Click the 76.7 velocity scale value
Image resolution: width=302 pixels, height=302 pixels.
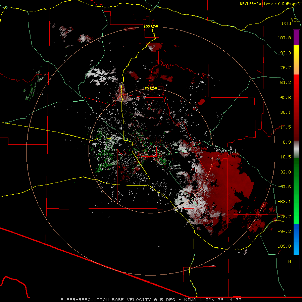coord(286,67)
